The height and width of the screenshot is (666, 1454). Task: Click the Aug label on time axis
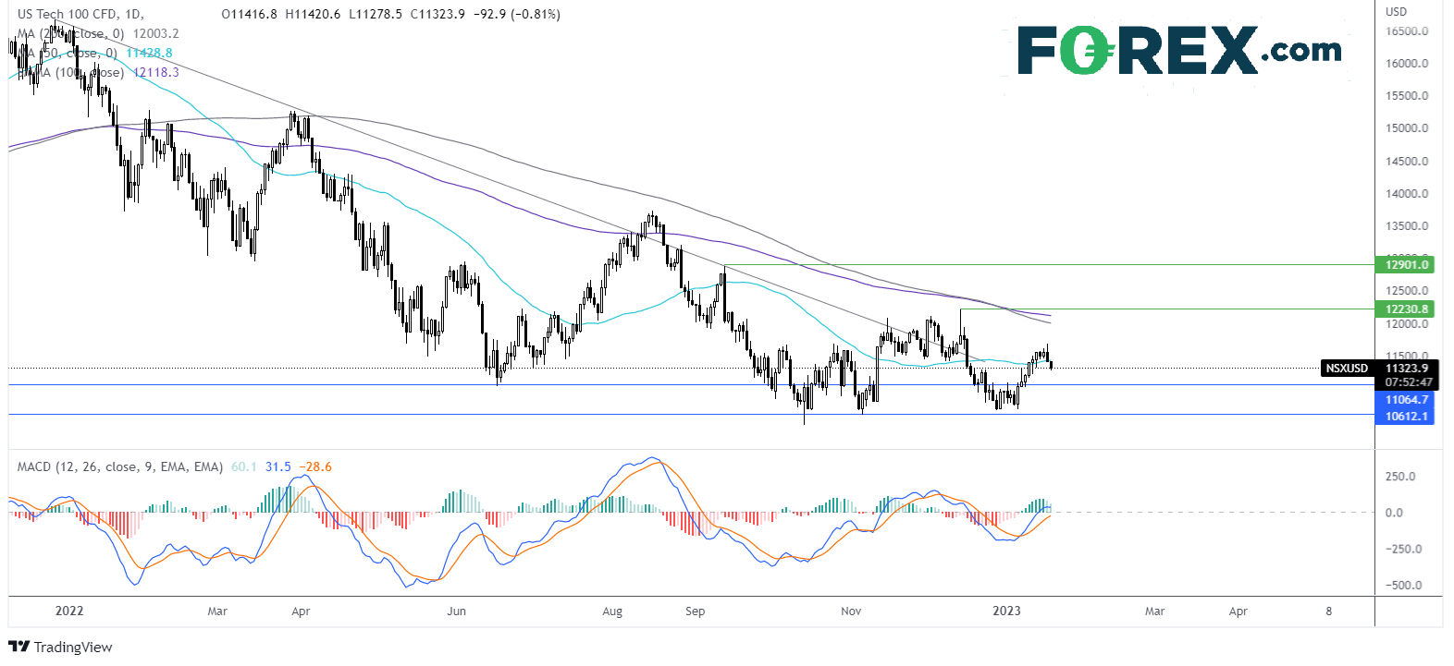pyautogui.click(x=612, y=611)
